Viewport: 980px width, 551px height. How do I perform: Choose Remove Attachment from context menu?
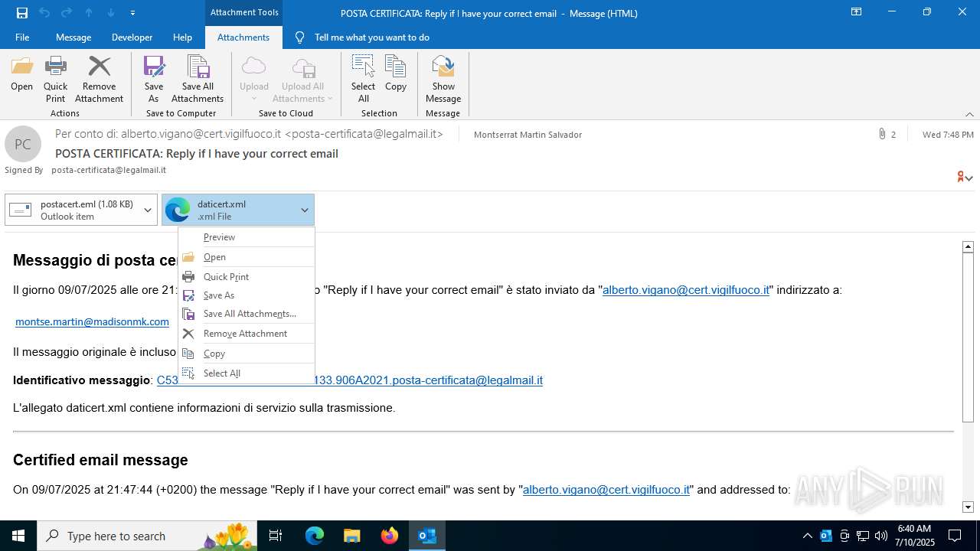pos(247,334)
